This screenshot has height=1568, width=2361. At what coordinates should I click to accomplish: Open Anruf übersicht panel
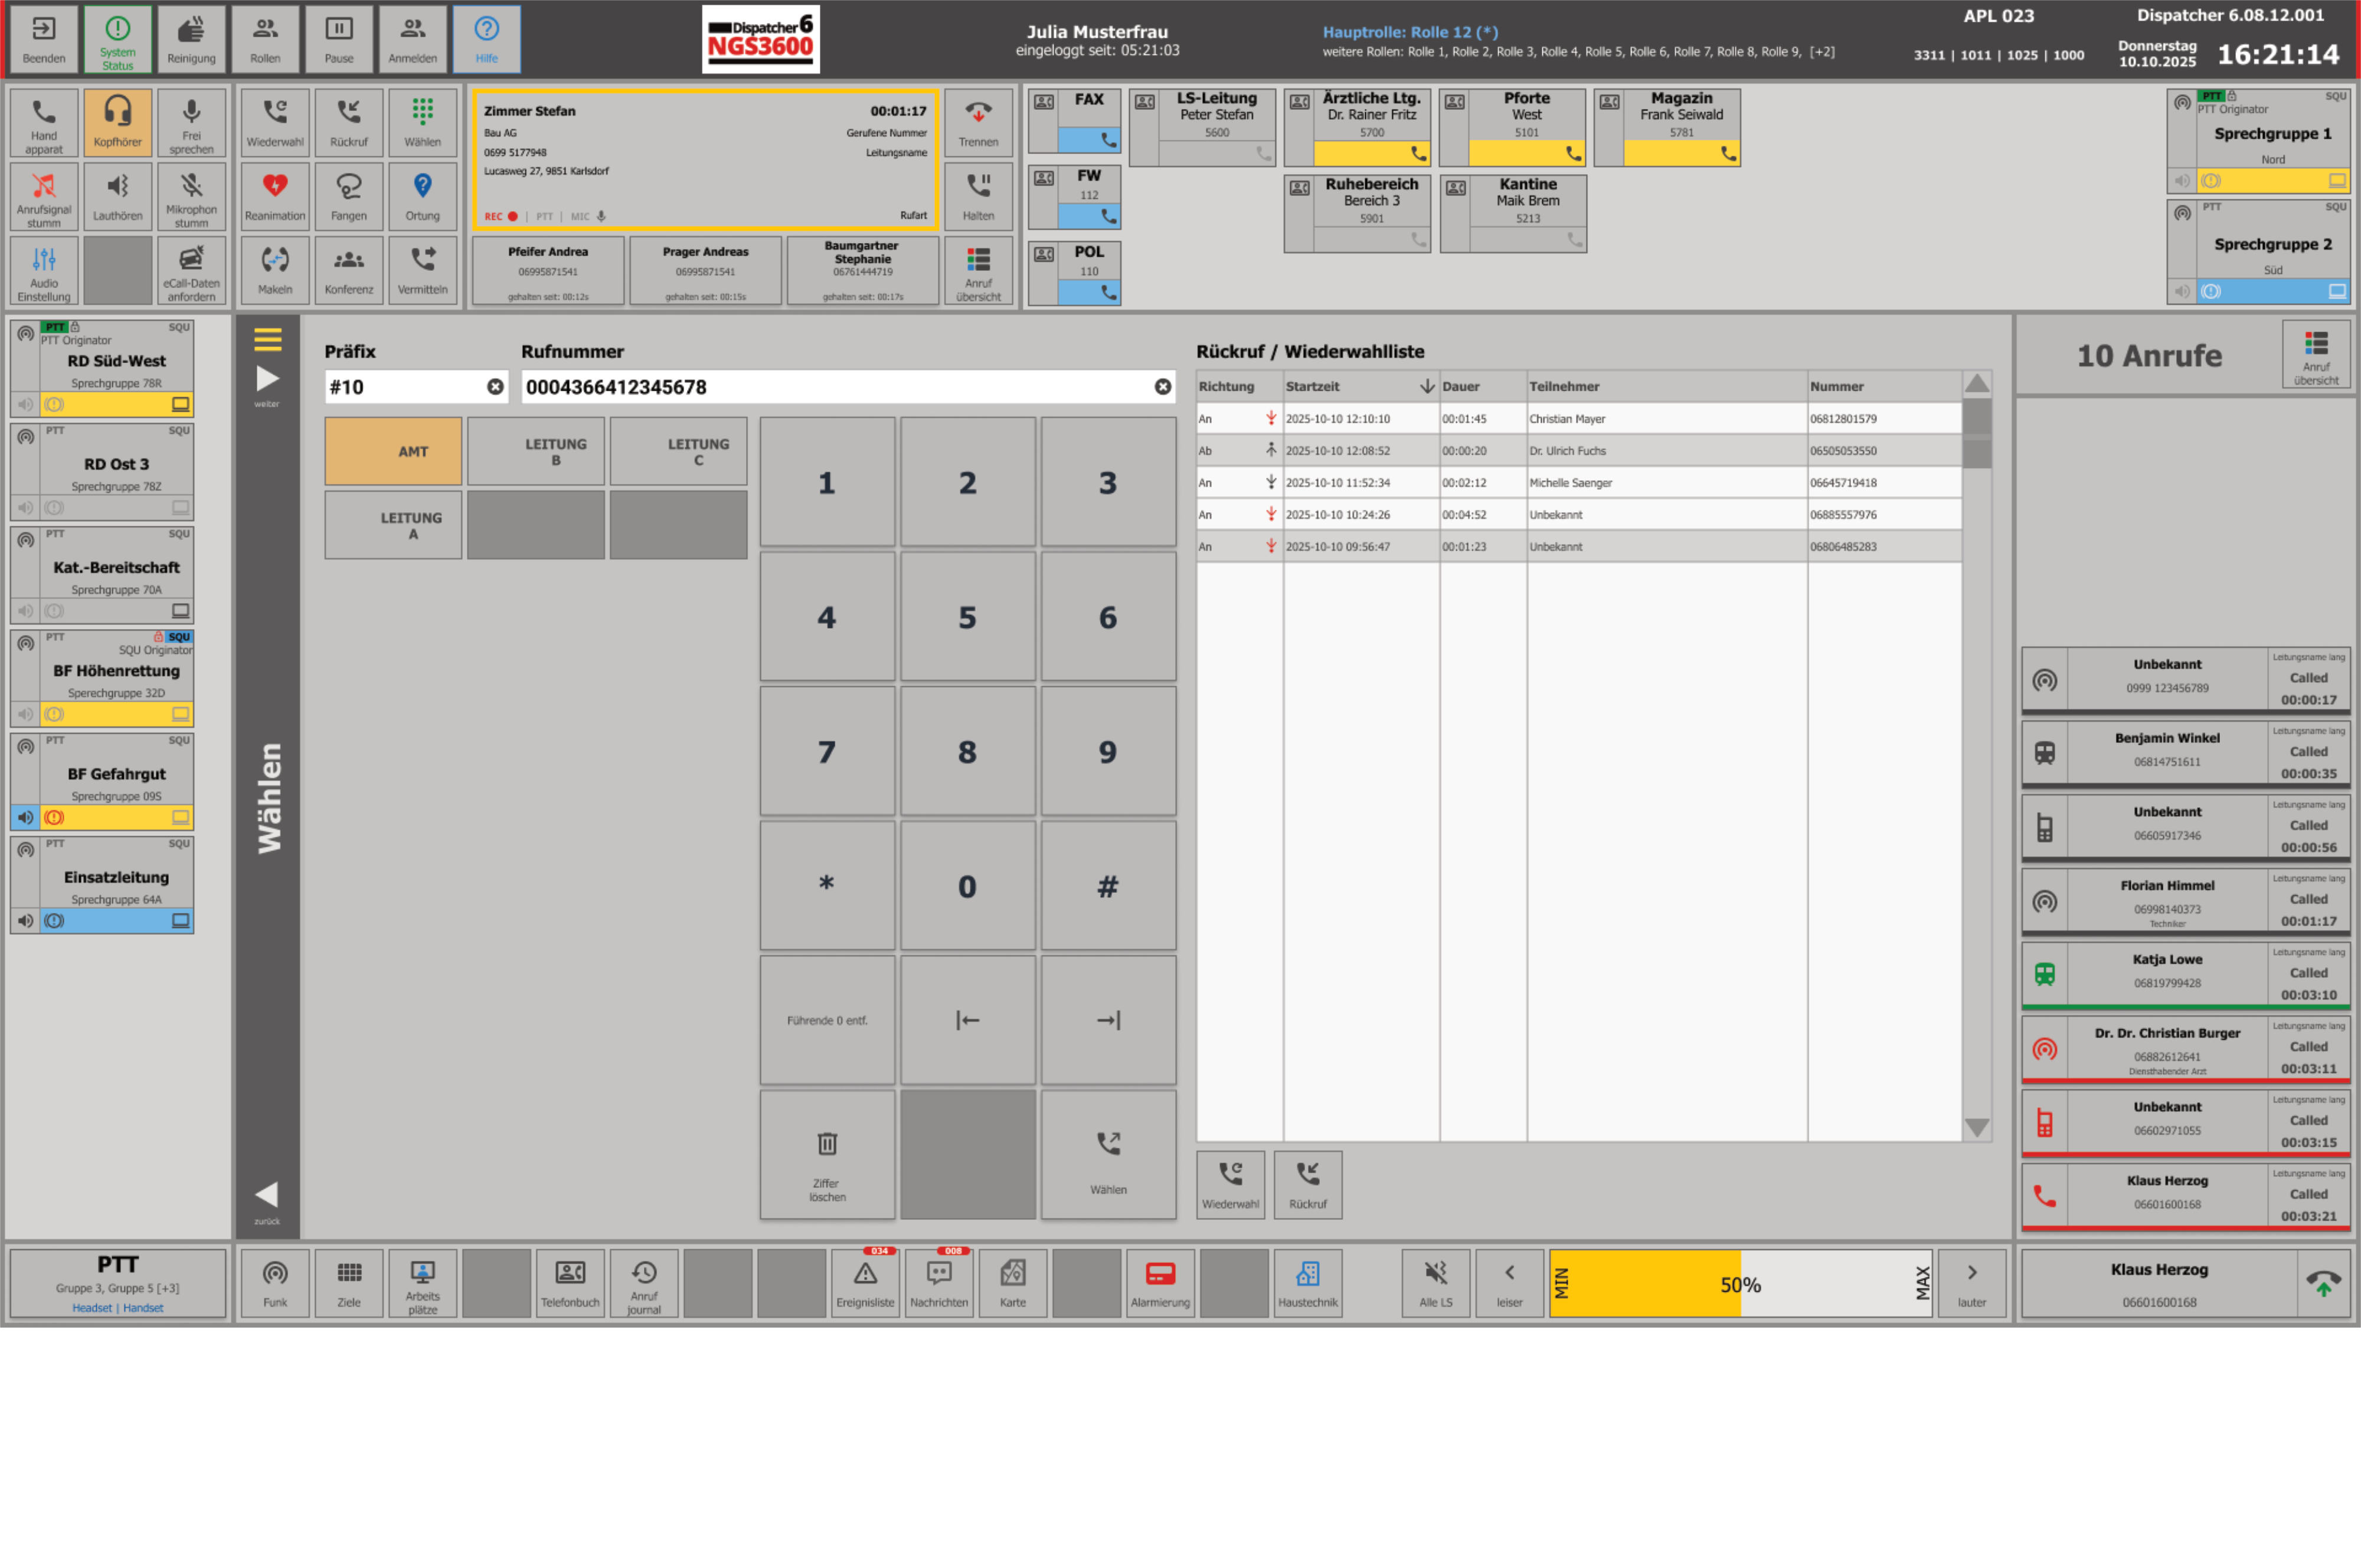coord(978,270)
